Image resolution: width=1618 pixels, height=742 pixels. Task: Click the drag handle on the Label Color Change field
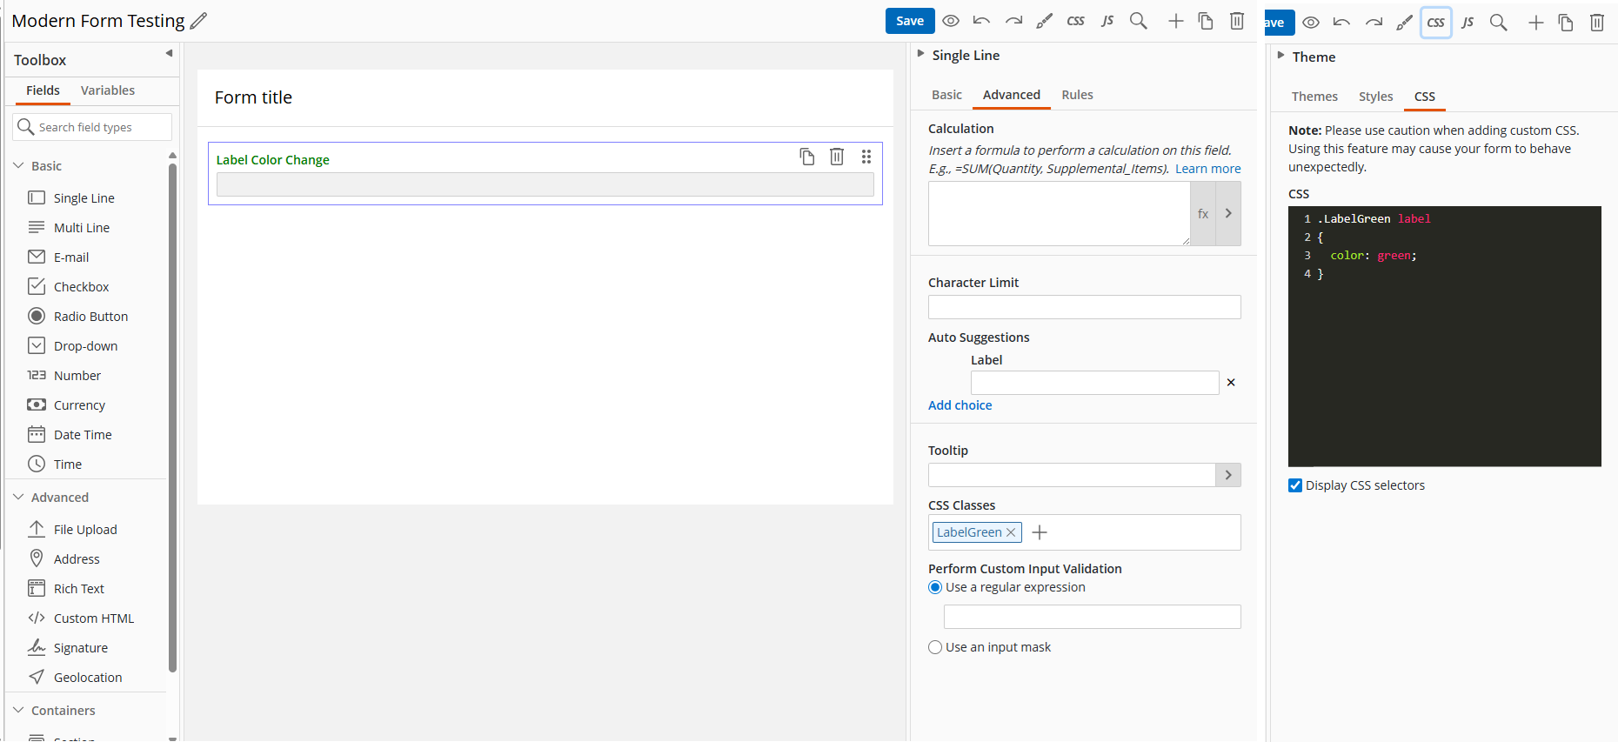click(x=866, y=157)
